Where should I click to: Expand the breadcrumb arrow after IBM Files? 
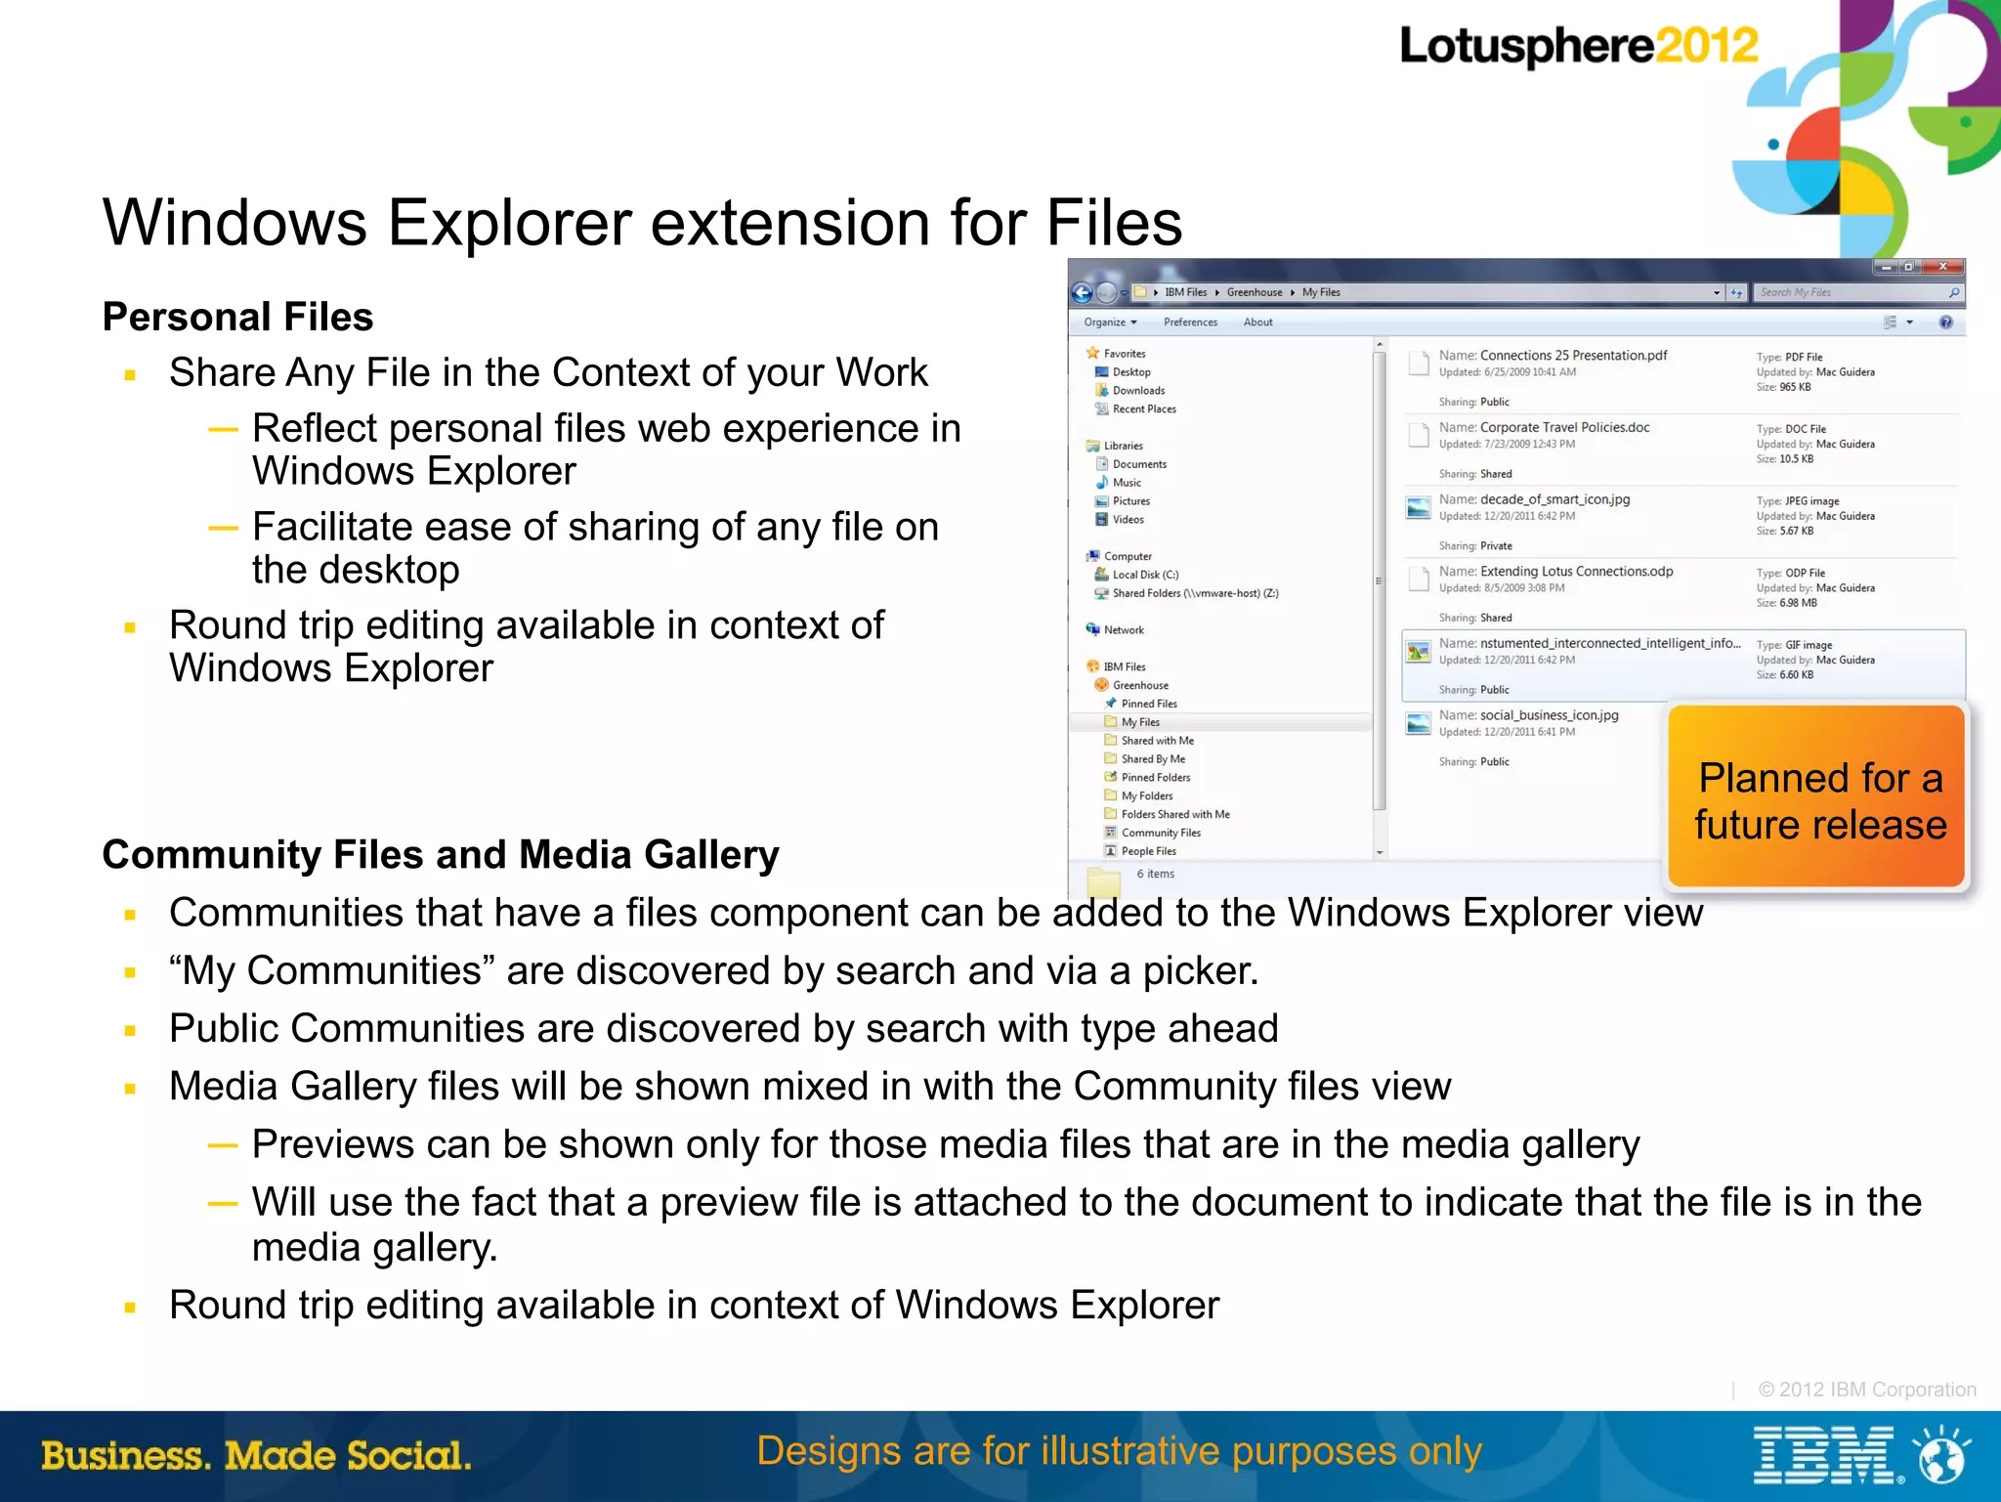coord(1217,292)
